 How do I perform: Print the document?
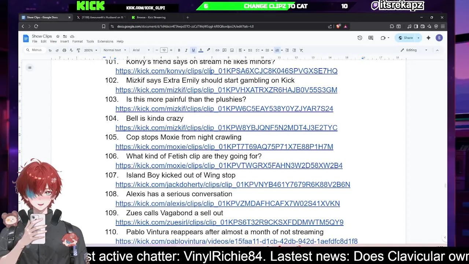64,50
